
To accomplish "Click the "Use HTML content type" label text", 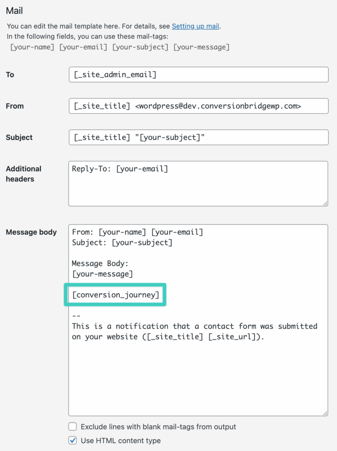I will click(121, 440).
